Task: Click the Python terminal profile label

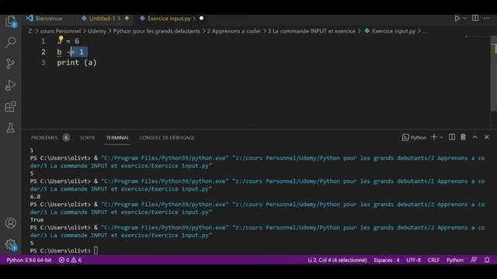Action: point(415,137)
